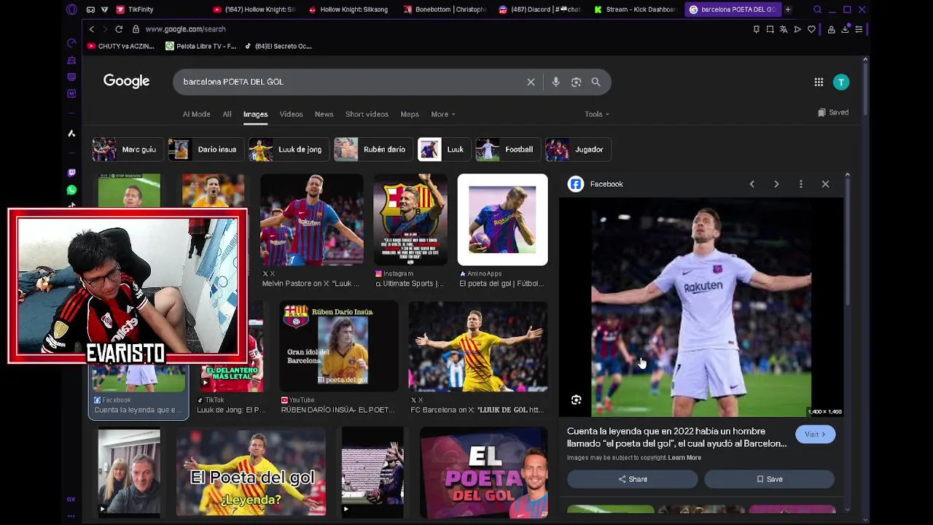The image size is (933, 525).
Task: Submit search with the magnifier icon
Action: [596, 82]
